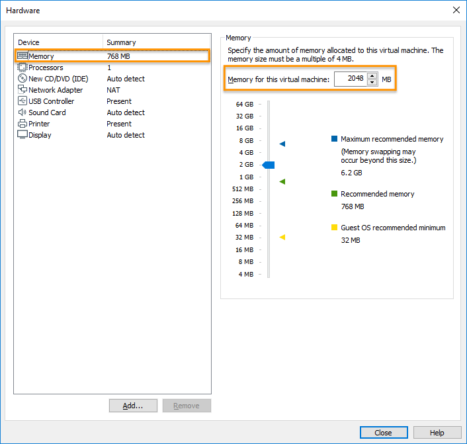Screen dimensions: 467x444
Task: Select the Sound Card device
Action: (47, 112)
